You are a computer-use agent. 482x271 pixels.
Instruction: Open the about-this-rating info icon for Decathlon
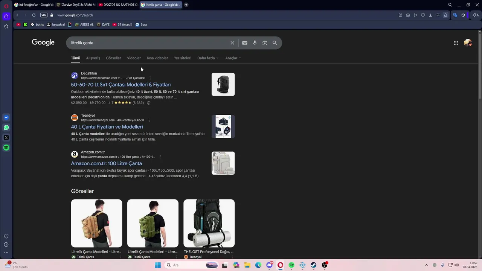(x=148, y=103)
